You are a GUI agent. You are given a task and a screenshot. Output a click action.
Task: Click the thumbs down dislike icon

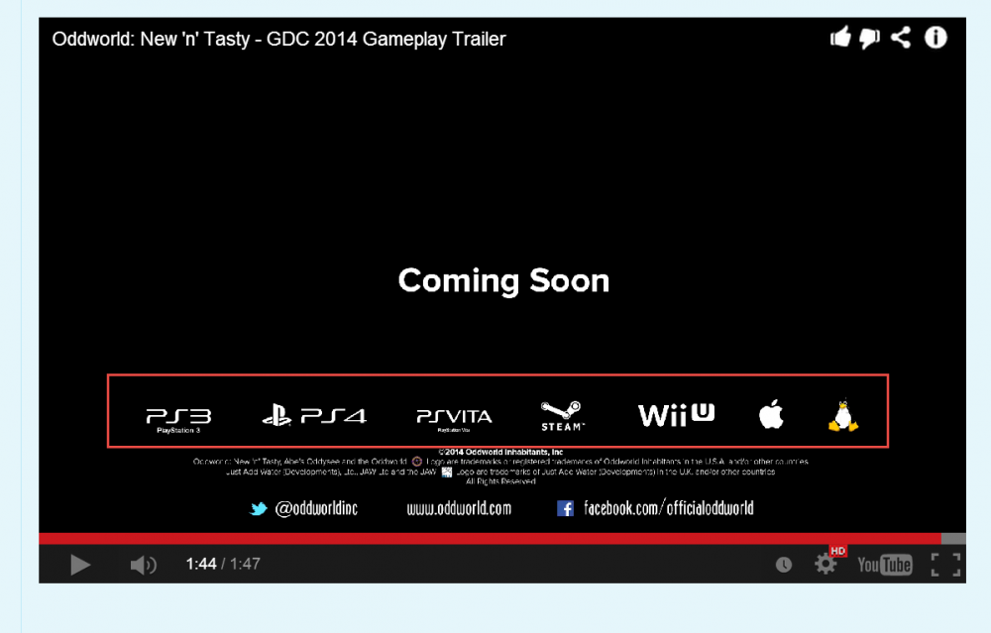[x=870, y=39]
